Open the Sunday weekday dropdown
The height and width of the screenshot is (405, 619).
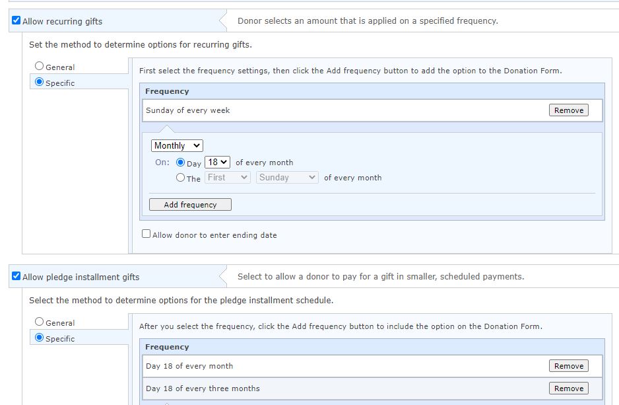click(x=287, y=178)
